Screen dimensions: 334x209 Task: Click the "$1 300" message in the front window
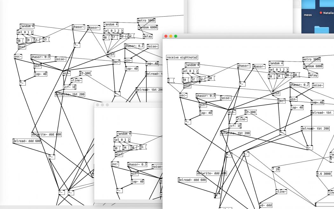click(251, 112)
